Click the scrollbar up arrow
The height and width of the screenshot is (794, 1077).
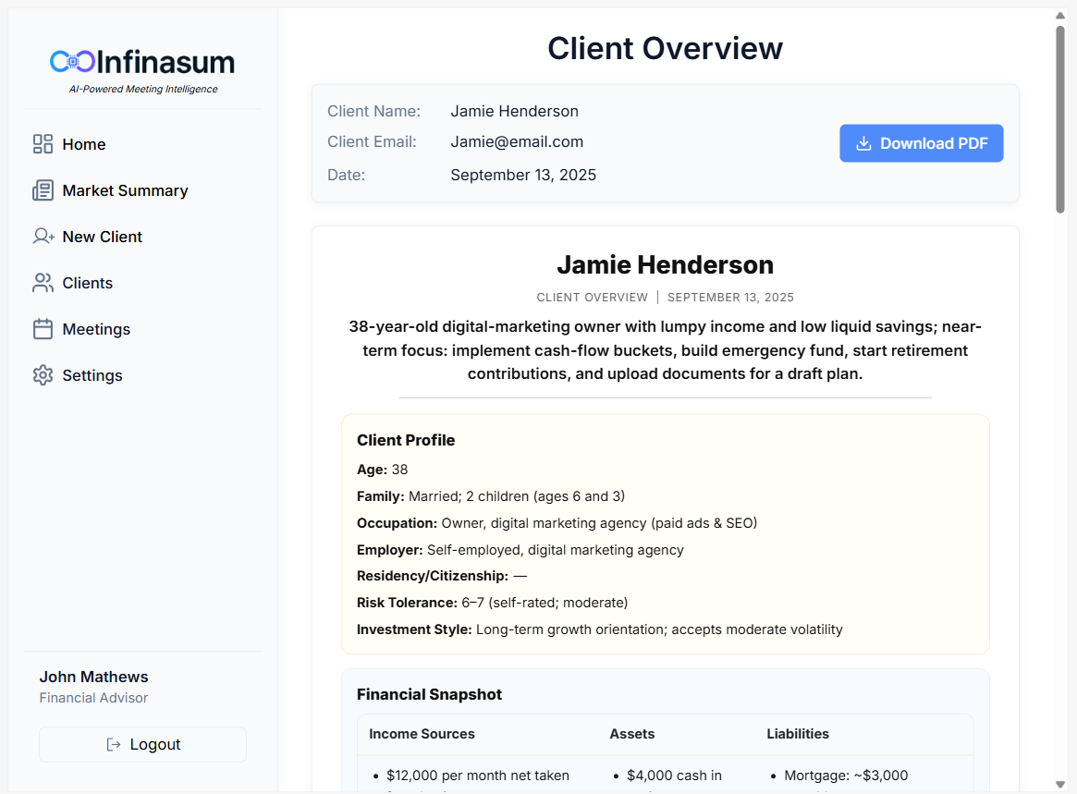click(x=1059, y=15)
